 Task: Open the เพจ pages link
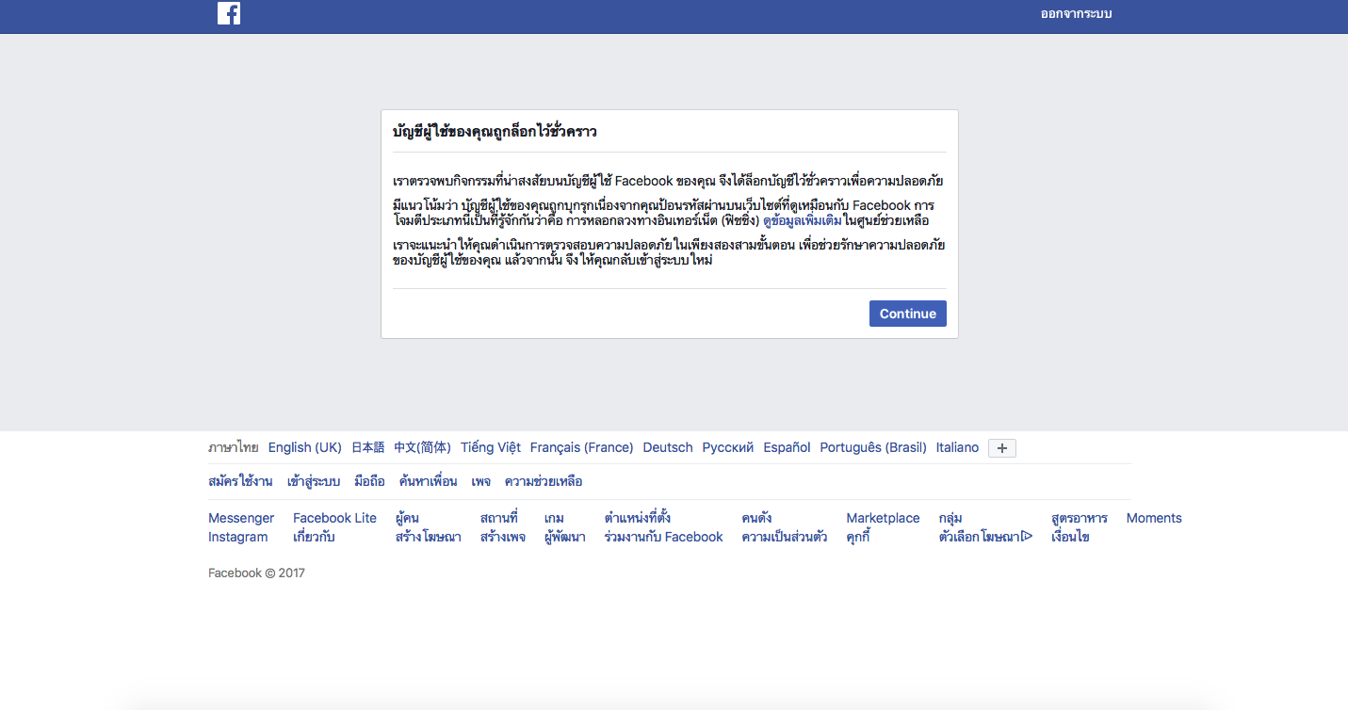point(481,481)
